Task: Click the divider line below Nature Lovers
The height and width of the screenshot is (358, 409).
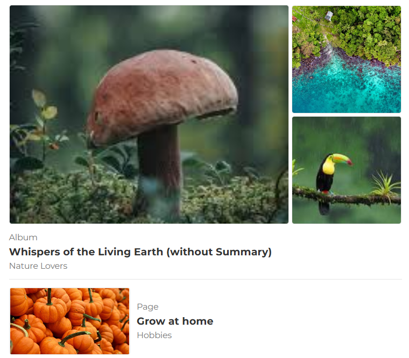Action: coord(206,279)
